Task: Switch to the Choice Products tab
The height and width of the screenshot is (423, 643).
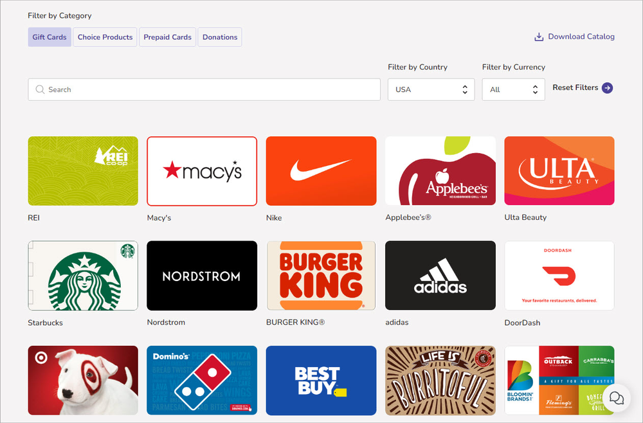Action: click(105, 37)
